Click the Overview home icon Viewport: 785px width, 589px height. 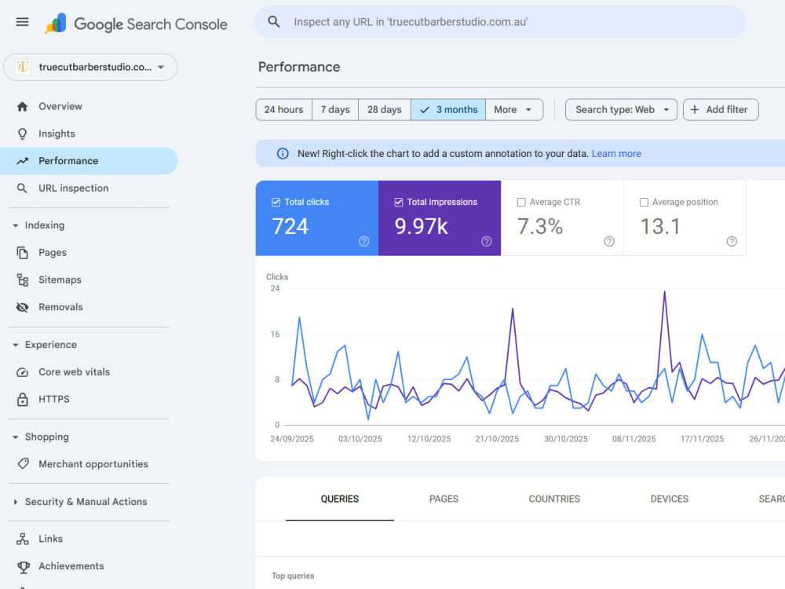coord(22,106)
